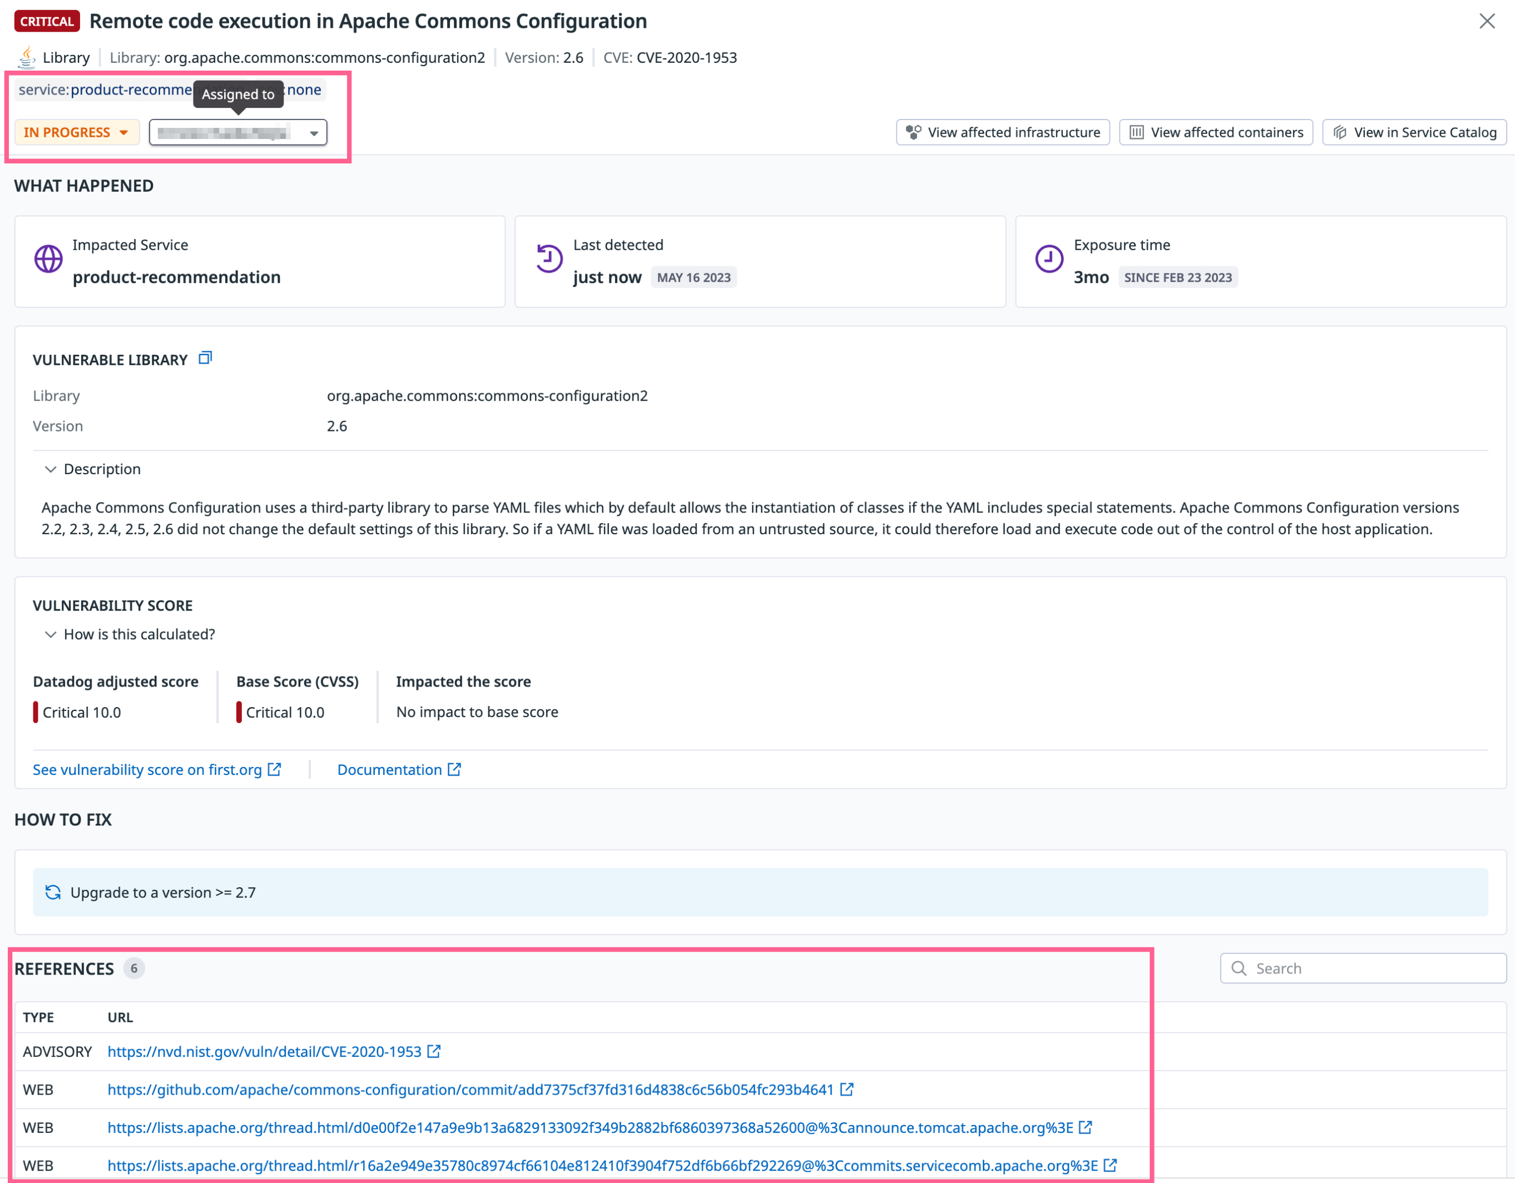Click View in Service Catalog button
Screen dimensions: 1515x1183
(x=1414, y=132)
